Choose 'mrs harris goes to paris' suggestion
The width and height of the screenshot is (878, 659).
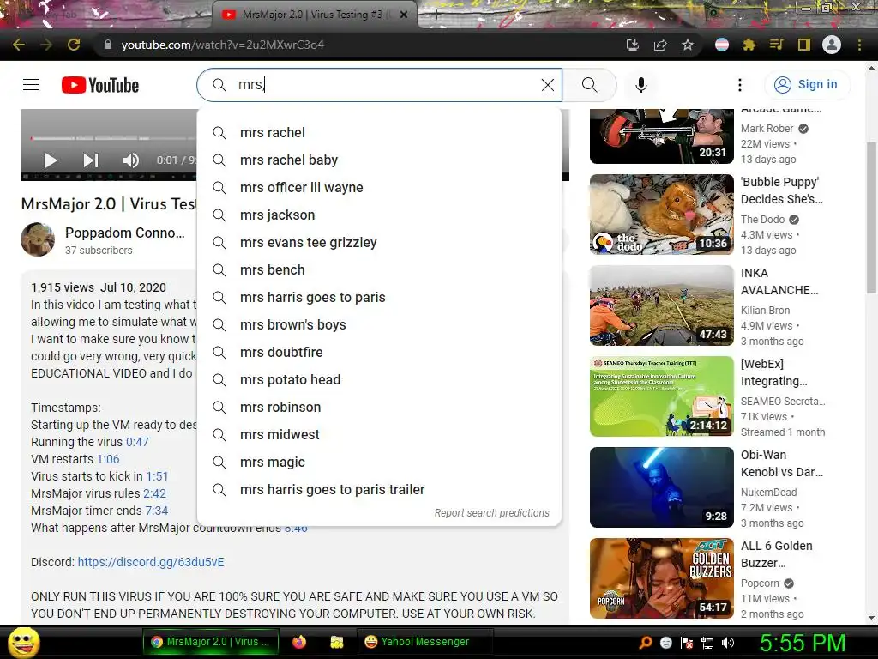[379, 297]
